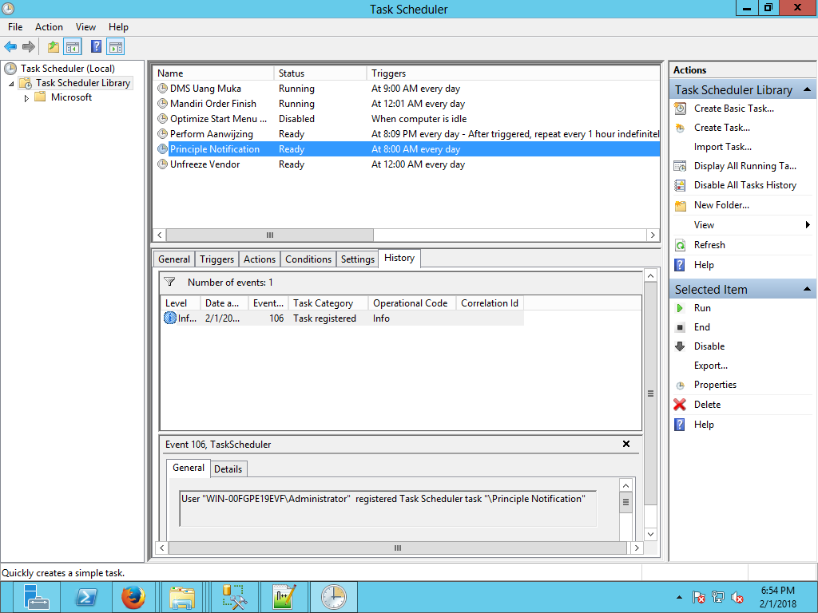The height and width of the screenshot is (613, 818).
Task: Click the green Run icon in Actions pane
Action: click(680, 308)
